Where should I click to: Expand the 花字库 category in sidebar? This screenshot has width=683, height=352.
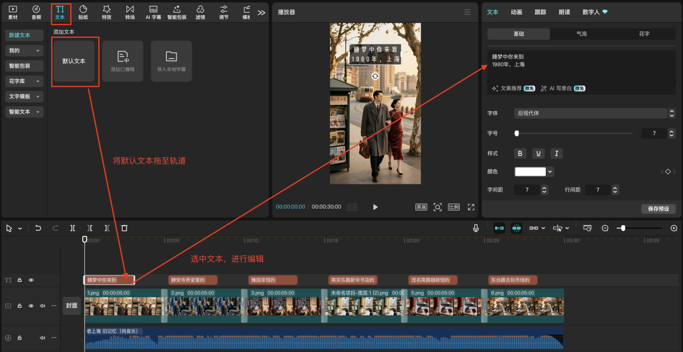click(25, 81)
